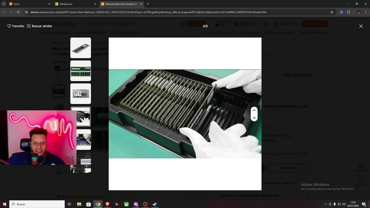View the main RAM tray photo

[185, 114]
